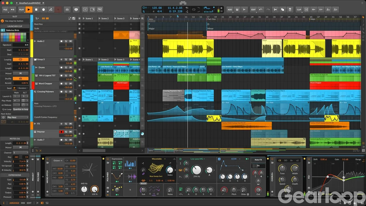Image resolution: width=366 pixels, height=206 pixels.
Task: Click the Noise knob in Polymer
Action: coord(170,190)
